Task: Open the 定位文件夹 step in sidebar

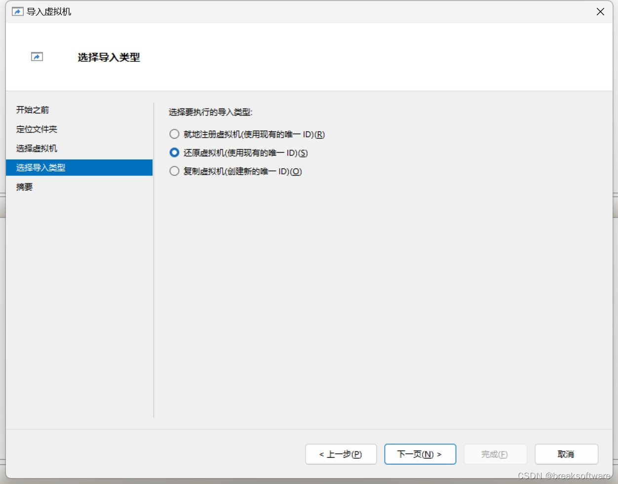Action: tap(37, 129)
